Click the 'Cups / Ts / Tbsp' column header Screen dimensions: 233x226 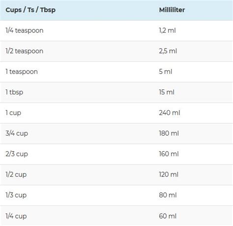click(x=30, y=10)
